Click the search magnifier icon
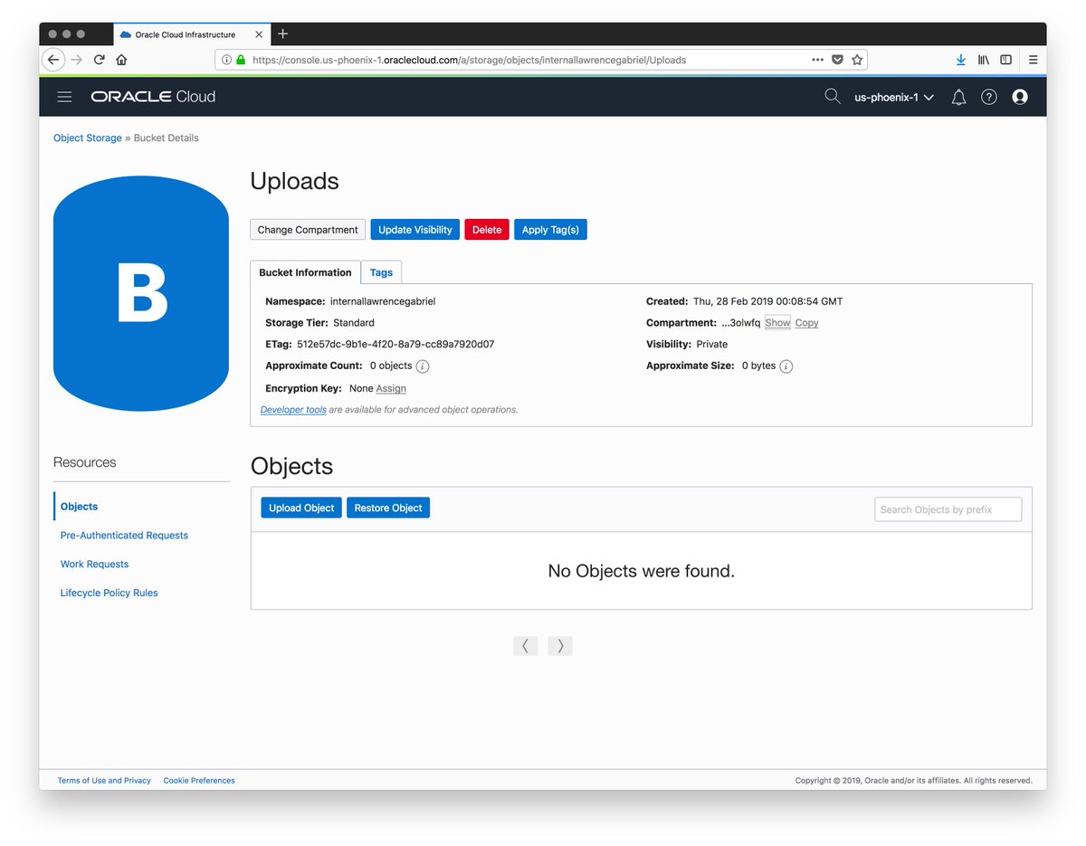Screen dimensions: 1086x846 pyautogui.click(x=833, y=96)
